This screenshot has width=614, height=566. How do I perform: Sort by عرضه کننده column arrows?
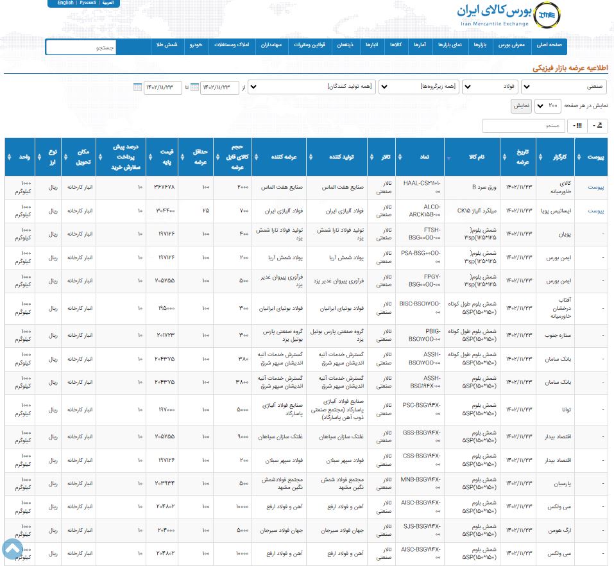pos(256,157)
